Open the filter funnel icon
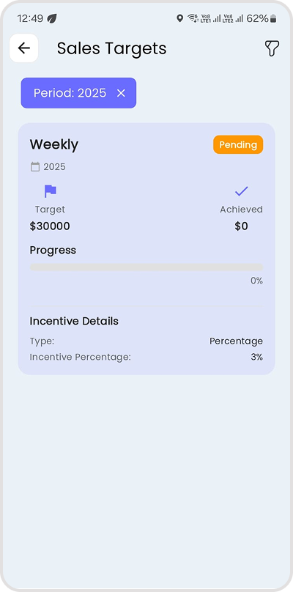 click(x=272, y=48)
